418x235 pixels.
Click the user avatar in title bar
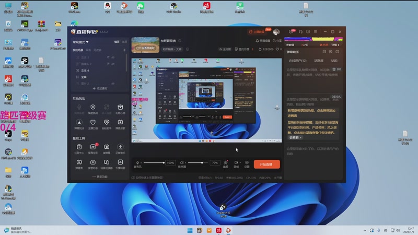click(276, 32)
